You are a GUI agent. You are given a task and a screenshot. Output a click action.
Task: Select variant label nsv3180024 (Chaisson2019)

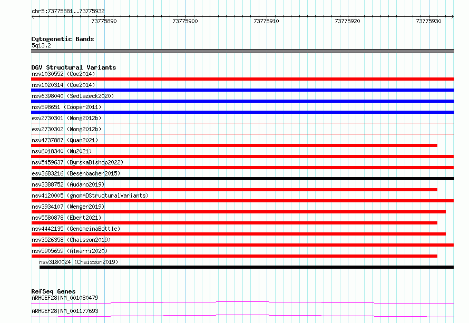click(x=79, y=262)
